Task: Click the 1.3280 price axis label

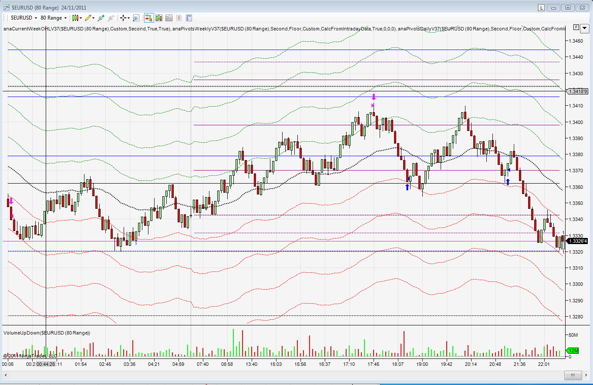Action: (577, 317)
